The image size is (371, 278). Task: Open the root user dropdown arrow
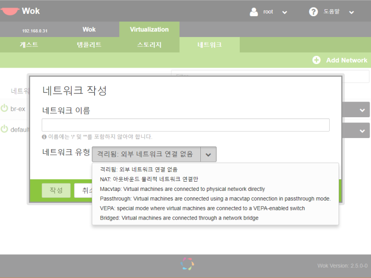pos(285,13)
